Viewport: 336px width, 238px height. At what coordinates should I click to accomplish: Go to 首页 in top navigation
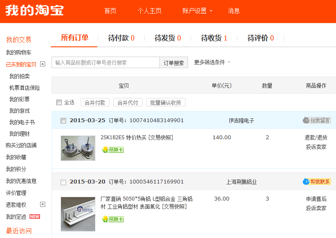[x=110, y=11]
